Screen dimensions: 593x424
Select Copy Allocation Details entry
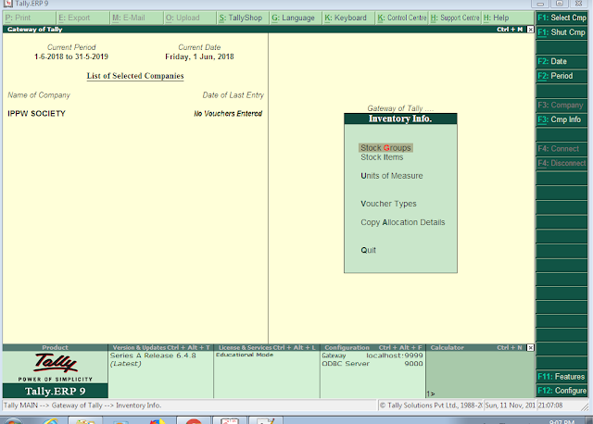pyautogui.click(x=402, y=222)
